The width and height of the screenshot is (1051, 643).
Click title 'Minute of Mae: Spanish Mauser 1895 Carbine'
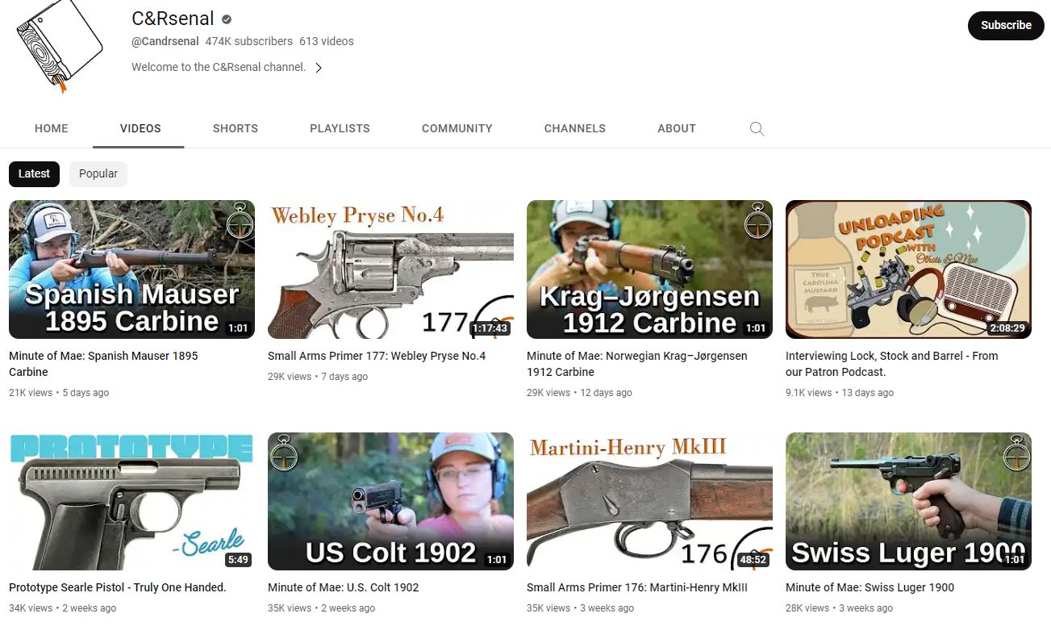tap(103, 364)
